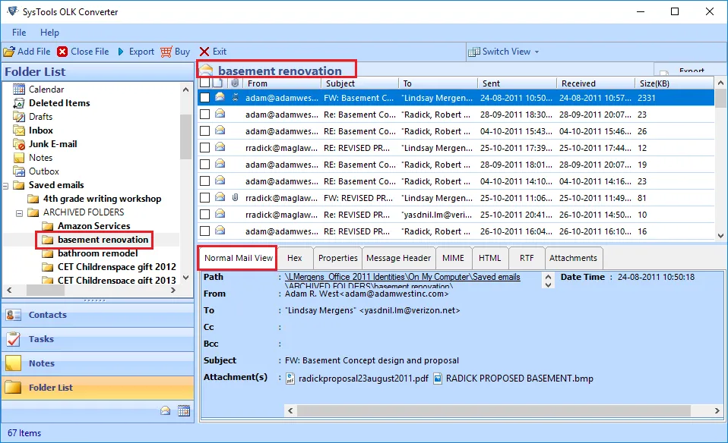Open the Calendar folder icon
This screenshot has width=728, height=443.
click(x=19, y=89)
